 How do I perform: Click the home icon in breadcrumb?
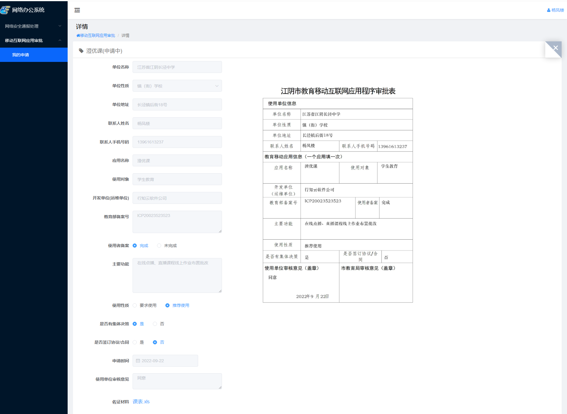78,36
